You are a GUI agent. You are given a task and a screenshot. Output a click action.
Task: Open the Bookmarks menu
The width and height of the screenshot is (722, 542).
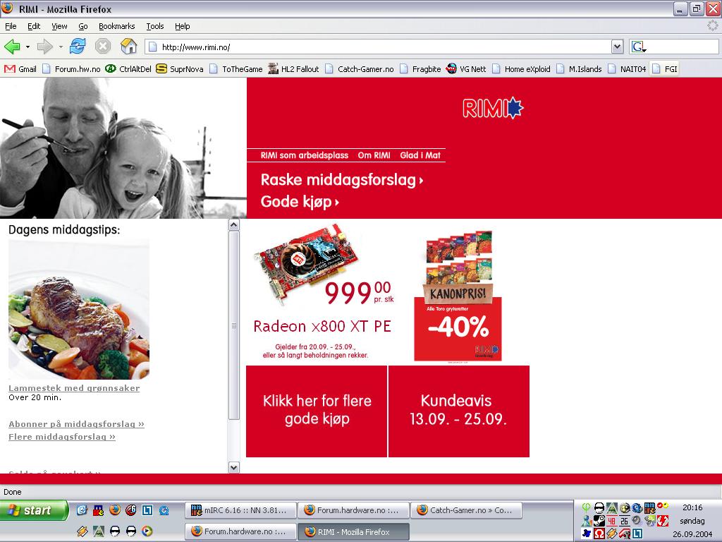(116, 26)
